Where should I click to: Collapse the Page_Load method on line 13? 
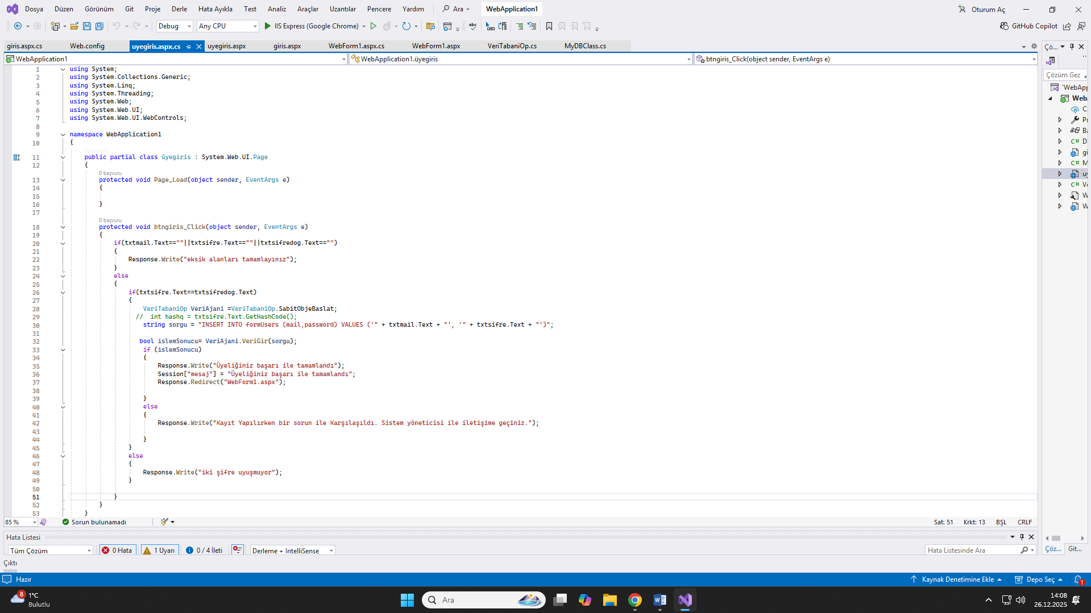point(63,180)
